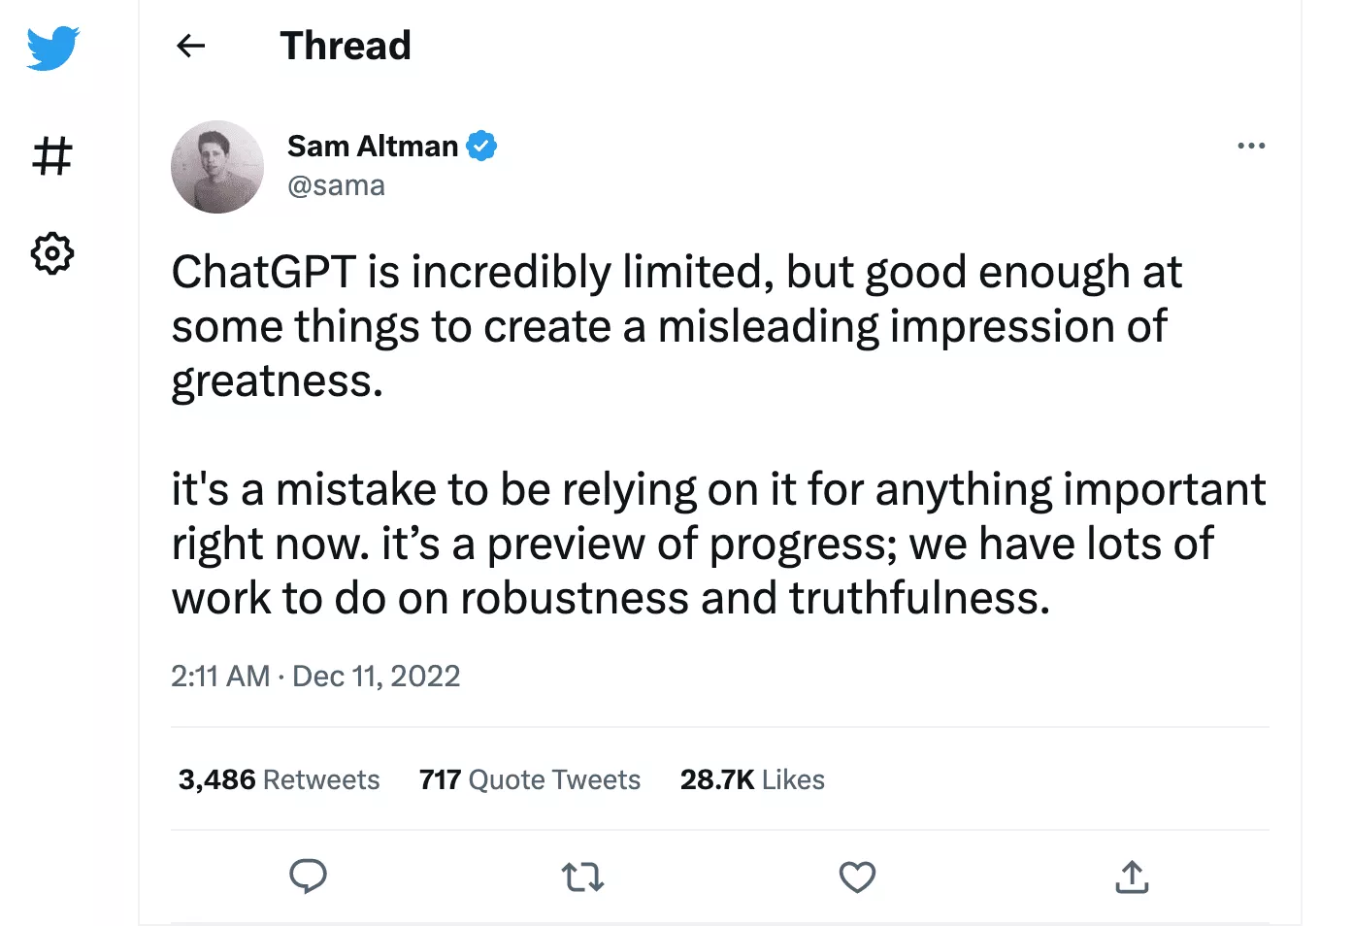Show the 28.7K Likes list
This screenshot has height=926, width=1353.
pos(752,779)
